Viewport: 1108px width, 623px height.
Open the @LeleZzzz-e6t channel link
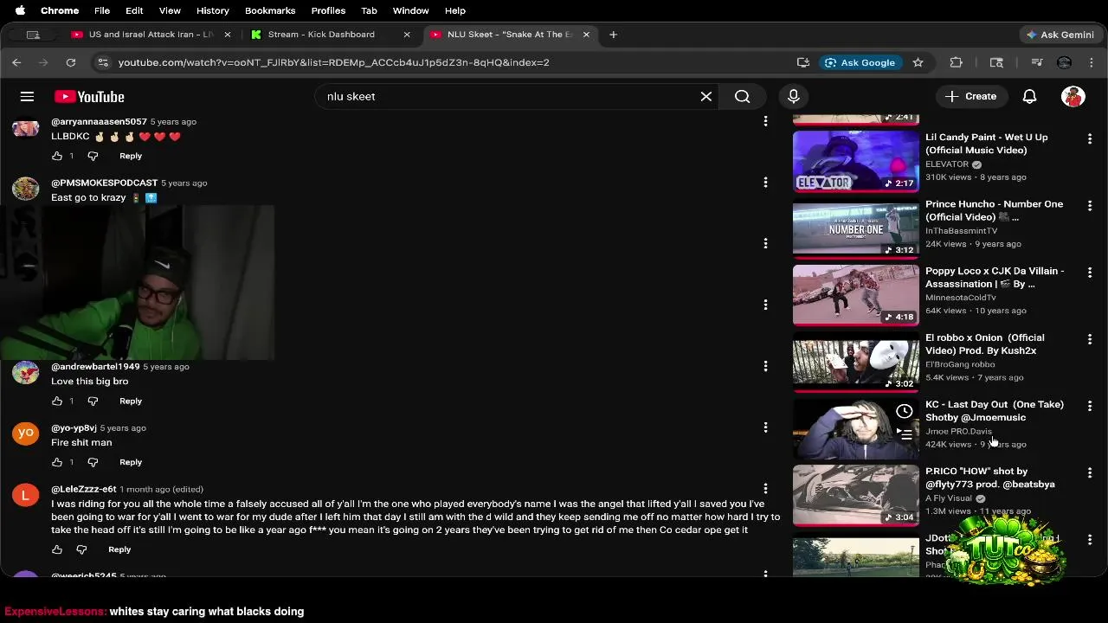[x=83, y=489]
